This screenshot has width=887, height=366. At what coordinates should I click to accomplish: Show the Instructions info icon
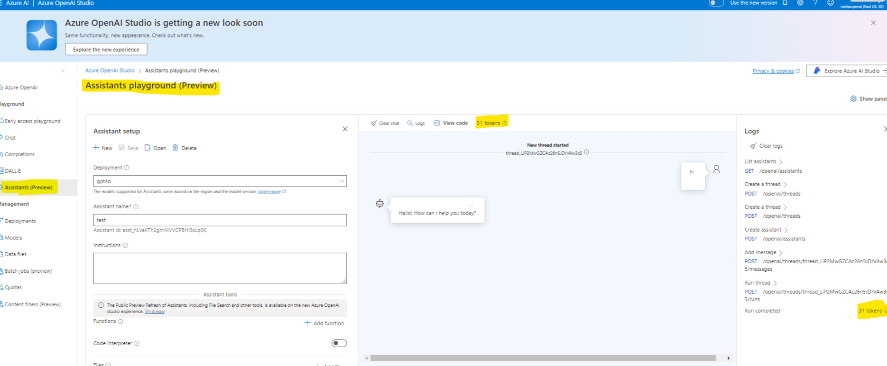point(125,245)
